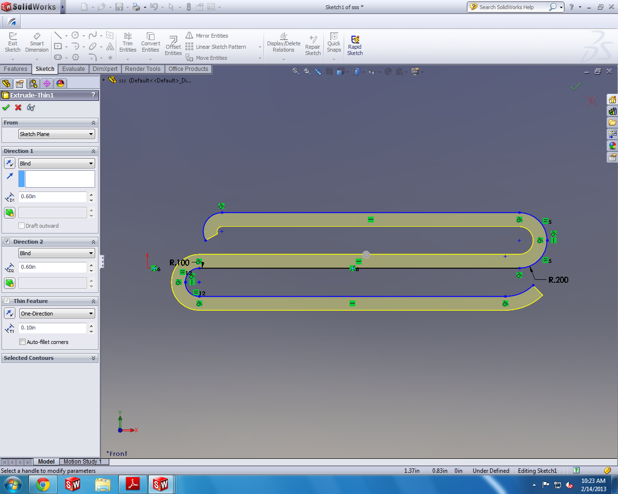Collapse the From section
618x494 pixels.
click(x=94, y=123)
